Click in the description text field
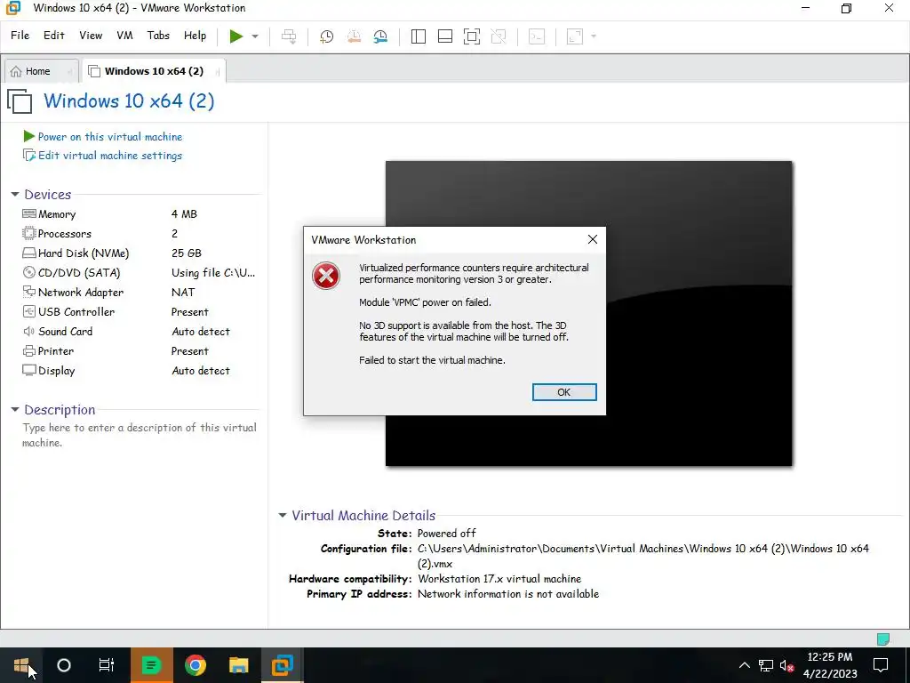 tap(140, 435)
